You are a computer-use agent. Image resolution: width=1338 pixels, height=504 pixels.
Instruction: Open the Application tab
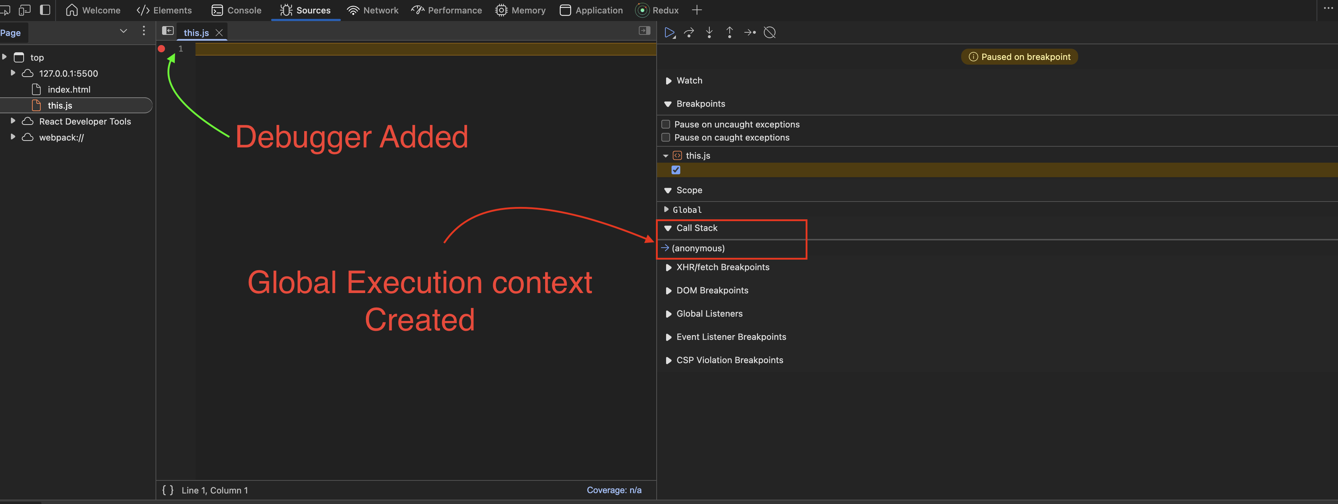coord(591,10)
